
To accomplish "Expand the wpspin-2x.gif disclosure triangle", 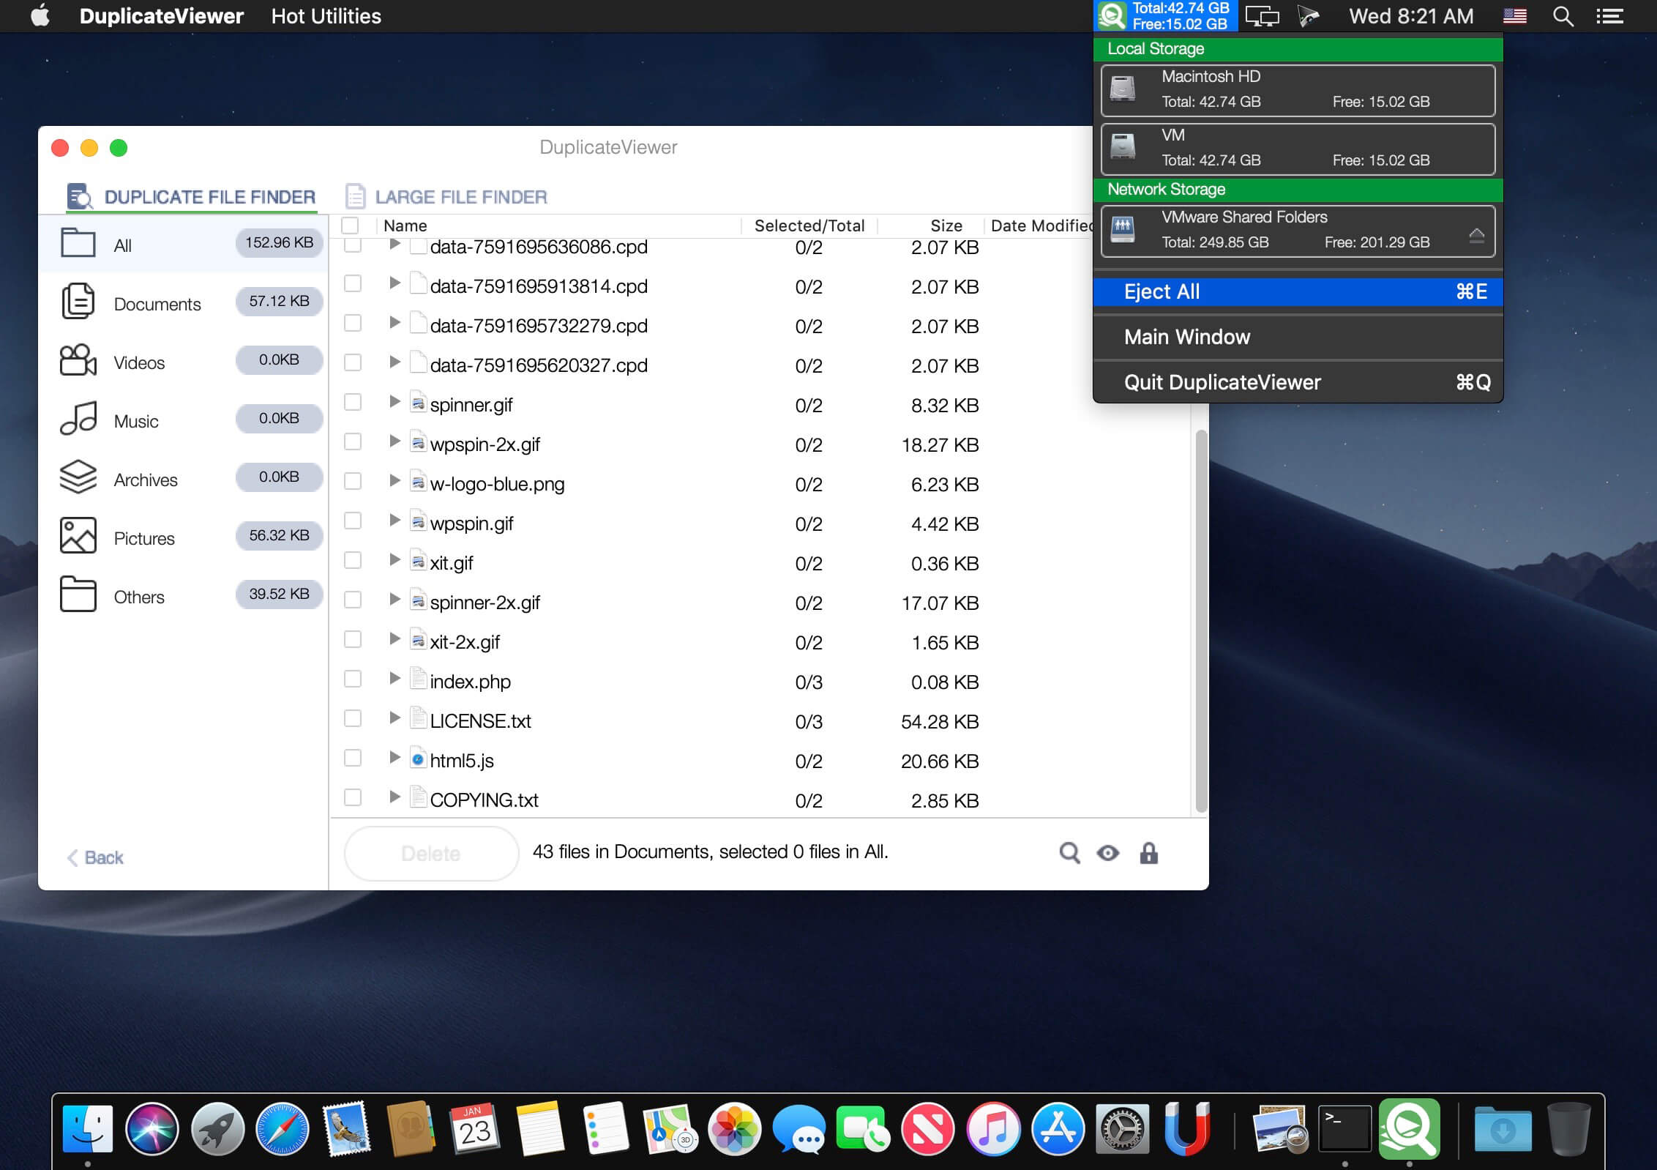I will (395, 441).
